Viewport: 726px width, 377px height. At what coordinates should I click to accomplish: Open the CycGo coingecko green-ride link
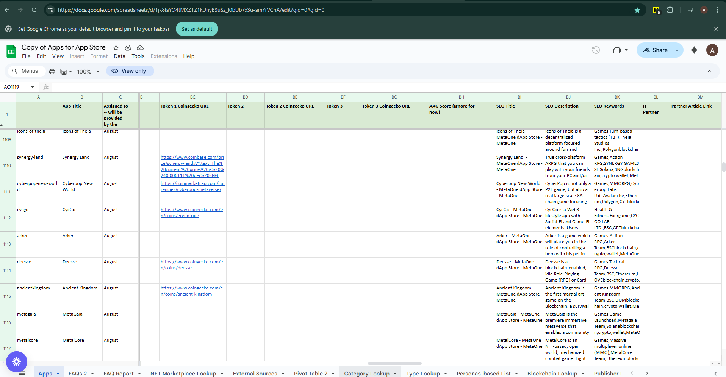pyautogui.click(x=191, y=213)
